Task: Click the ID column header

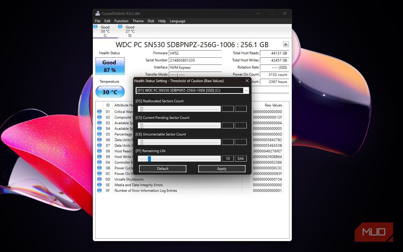Action: tap(108, 105)
